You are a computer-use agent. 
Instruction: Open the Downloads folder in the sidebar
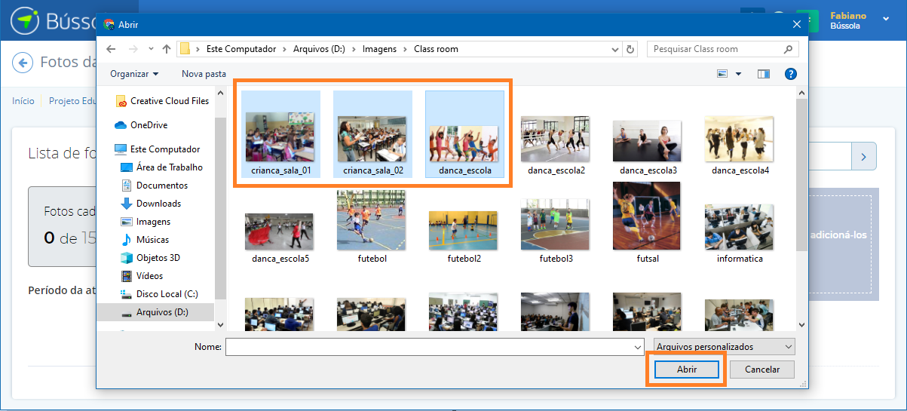(151, 204)
